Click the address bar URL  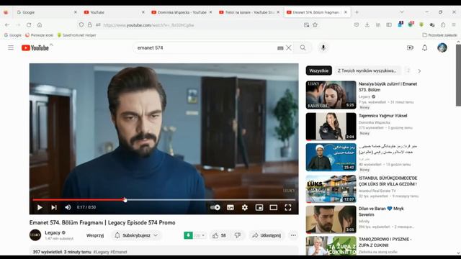(x=148, y=25)
